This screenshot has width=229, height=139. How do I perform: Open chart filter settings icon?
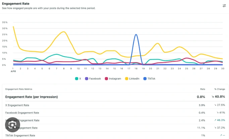(x=224, y=6)
